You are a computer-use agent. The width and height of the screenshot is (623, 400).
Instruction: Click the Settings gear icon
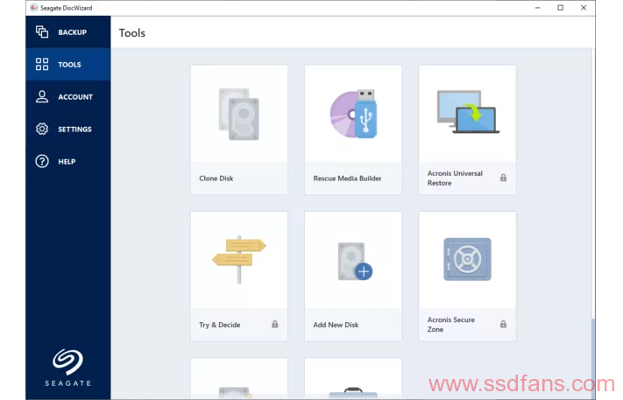(x=42, y=129)
